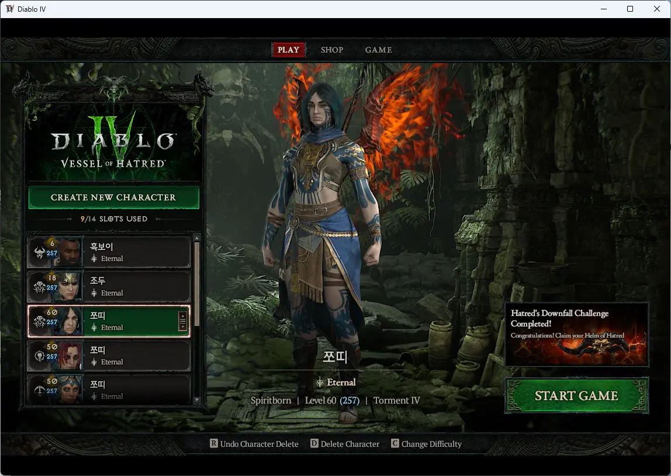Minimize the Diablo IV window
671x476 pixels.
pyautogui.click(x=604, y=9)
